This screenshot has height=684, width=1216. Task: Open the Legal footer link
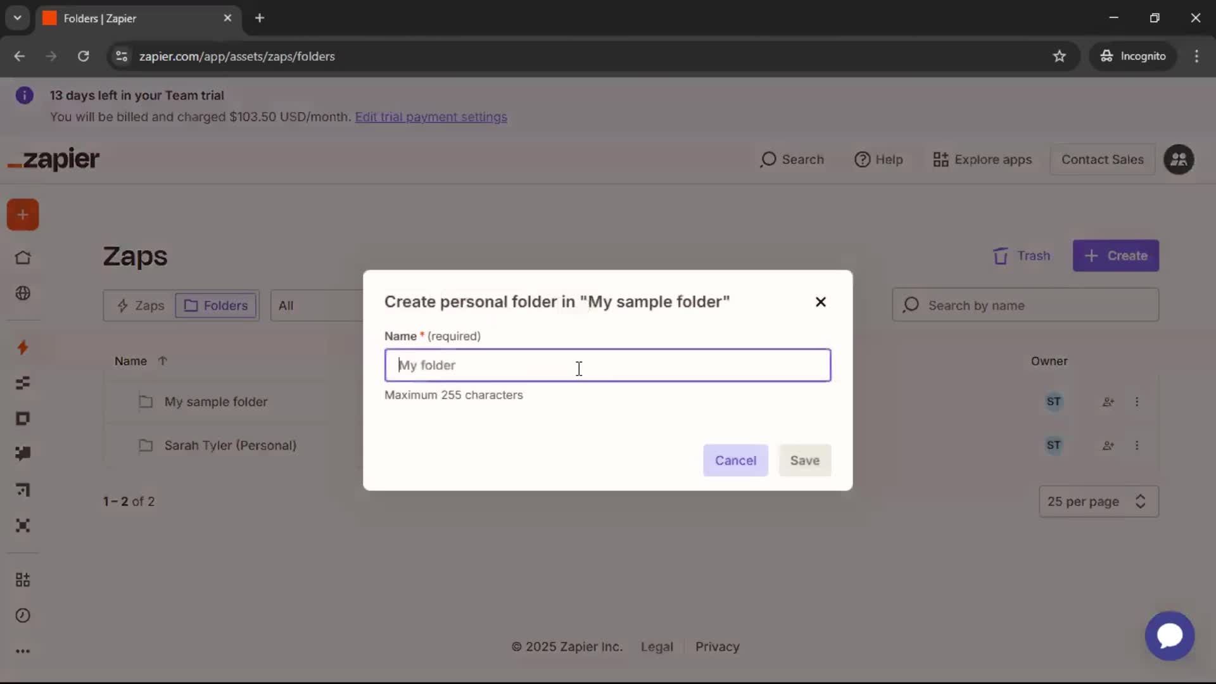click(x=657, y=647)
